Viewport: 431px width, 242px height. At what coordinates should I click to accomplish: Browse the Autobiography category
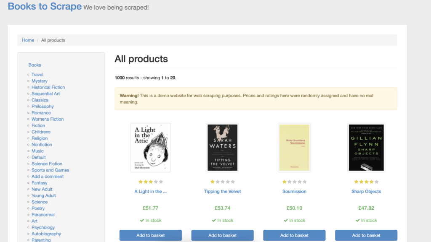coord(46,234)
